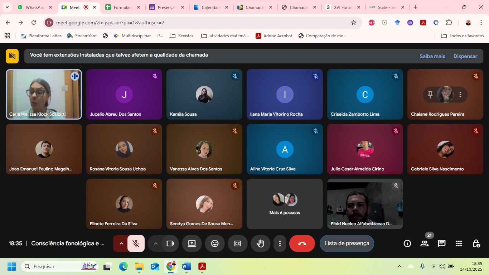Expand audio settings arrow beside microphone
The image size is (489, 275).
(x=121, y=243)
